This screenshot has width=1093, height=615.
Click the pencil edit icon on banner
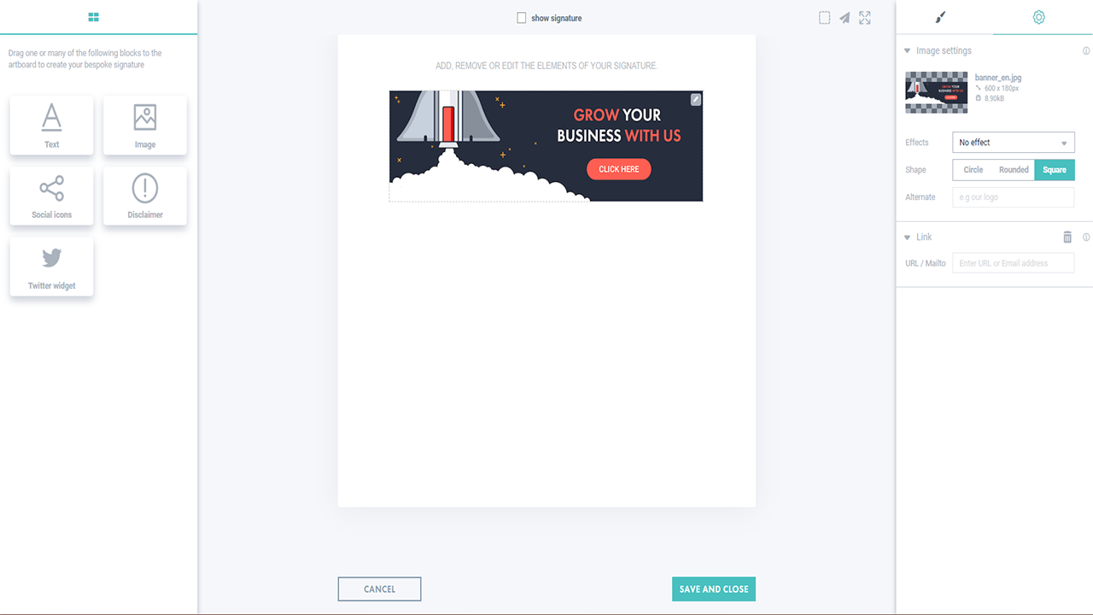(x=696, y=100)
